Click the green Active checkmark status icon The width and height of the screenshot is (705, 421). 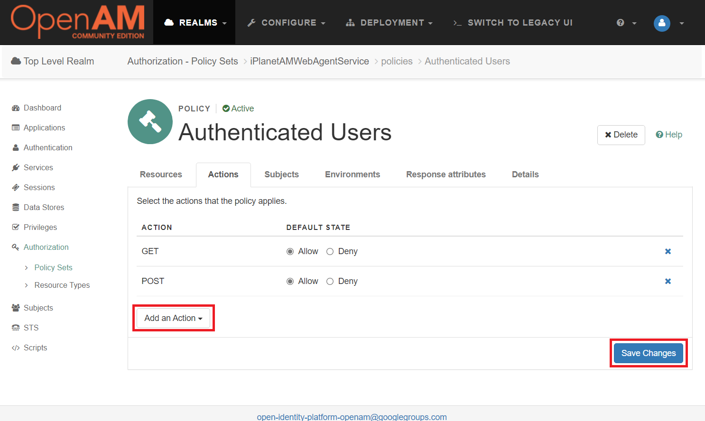226,109
